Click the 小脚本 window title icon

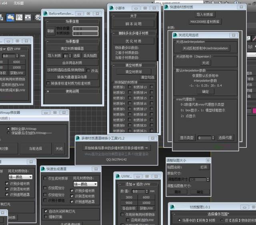pos(112,7)
